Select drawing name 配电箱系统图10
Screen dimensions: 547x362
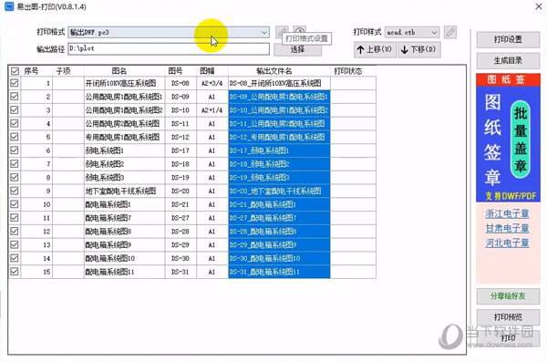coord(124,258)
